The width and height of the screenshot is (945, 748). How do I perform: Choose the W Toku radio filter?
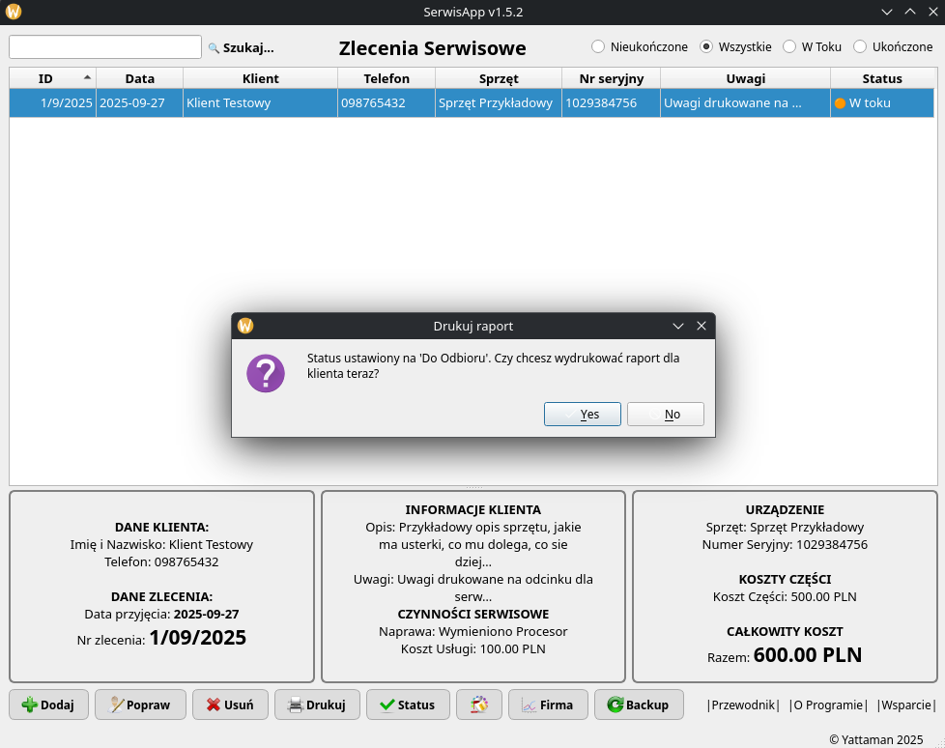[789, 46]
